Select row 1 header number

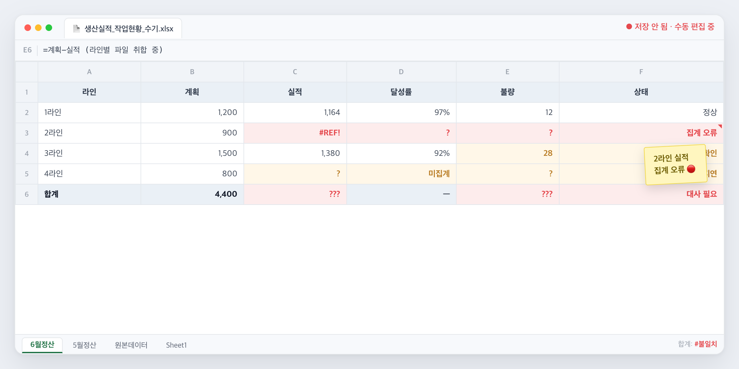[27, 92]
